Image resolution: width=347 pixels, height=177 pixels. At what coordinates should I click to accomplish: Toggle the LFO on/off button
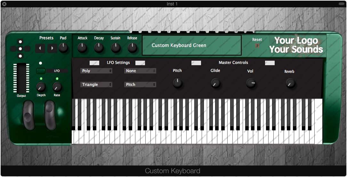click(x=41, y=71)
